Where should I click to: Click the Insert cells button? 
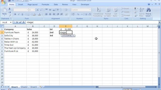pos(126,8)
